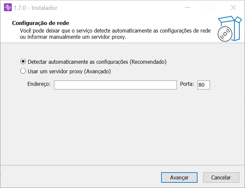
Task: Click the "Endereço:" label
Action: (39, 84)
